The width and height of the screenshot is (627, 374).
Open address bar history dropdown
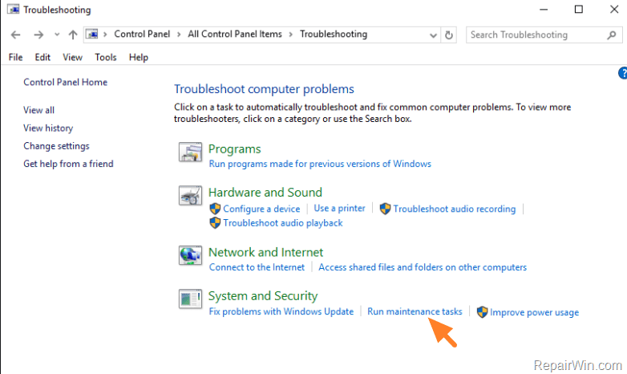point(433,35)
